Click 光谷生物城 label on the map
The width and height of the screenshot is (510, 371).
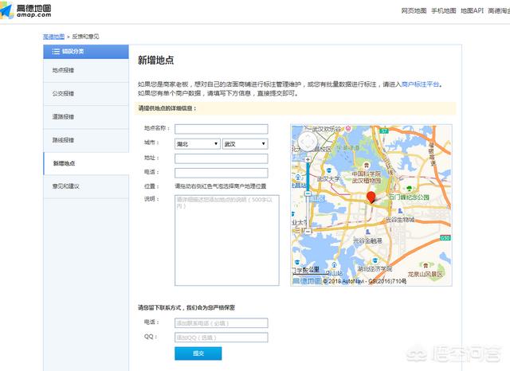pos(400,220)
